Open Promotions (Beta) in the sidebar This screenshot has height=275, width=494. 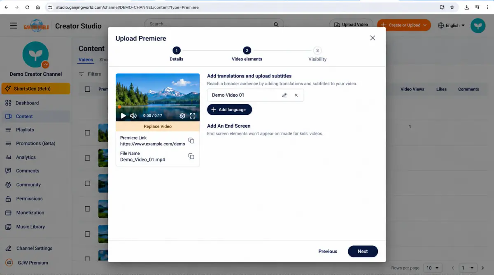[x=35, y=143]
